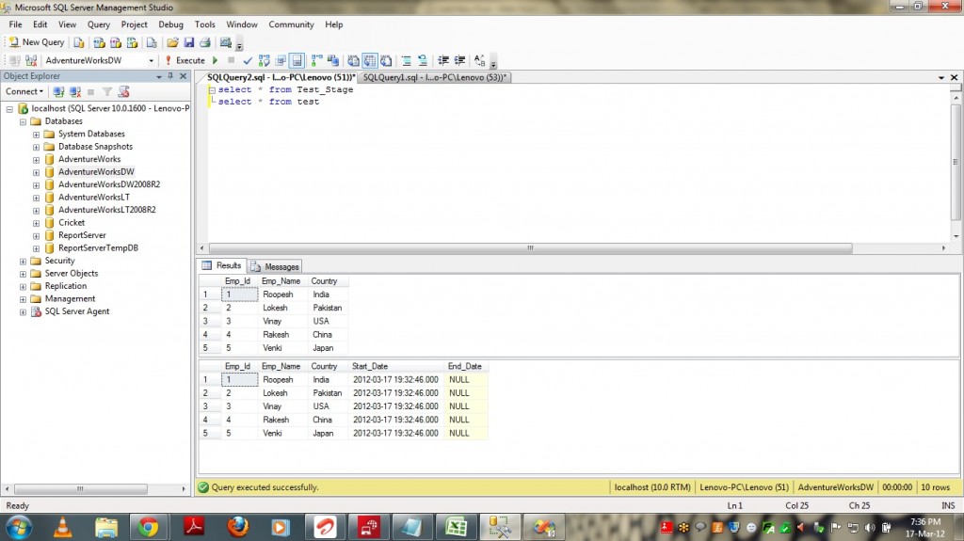Comment out the selected lines icon
Screen dimensions: 964x541
pos(406,60)
